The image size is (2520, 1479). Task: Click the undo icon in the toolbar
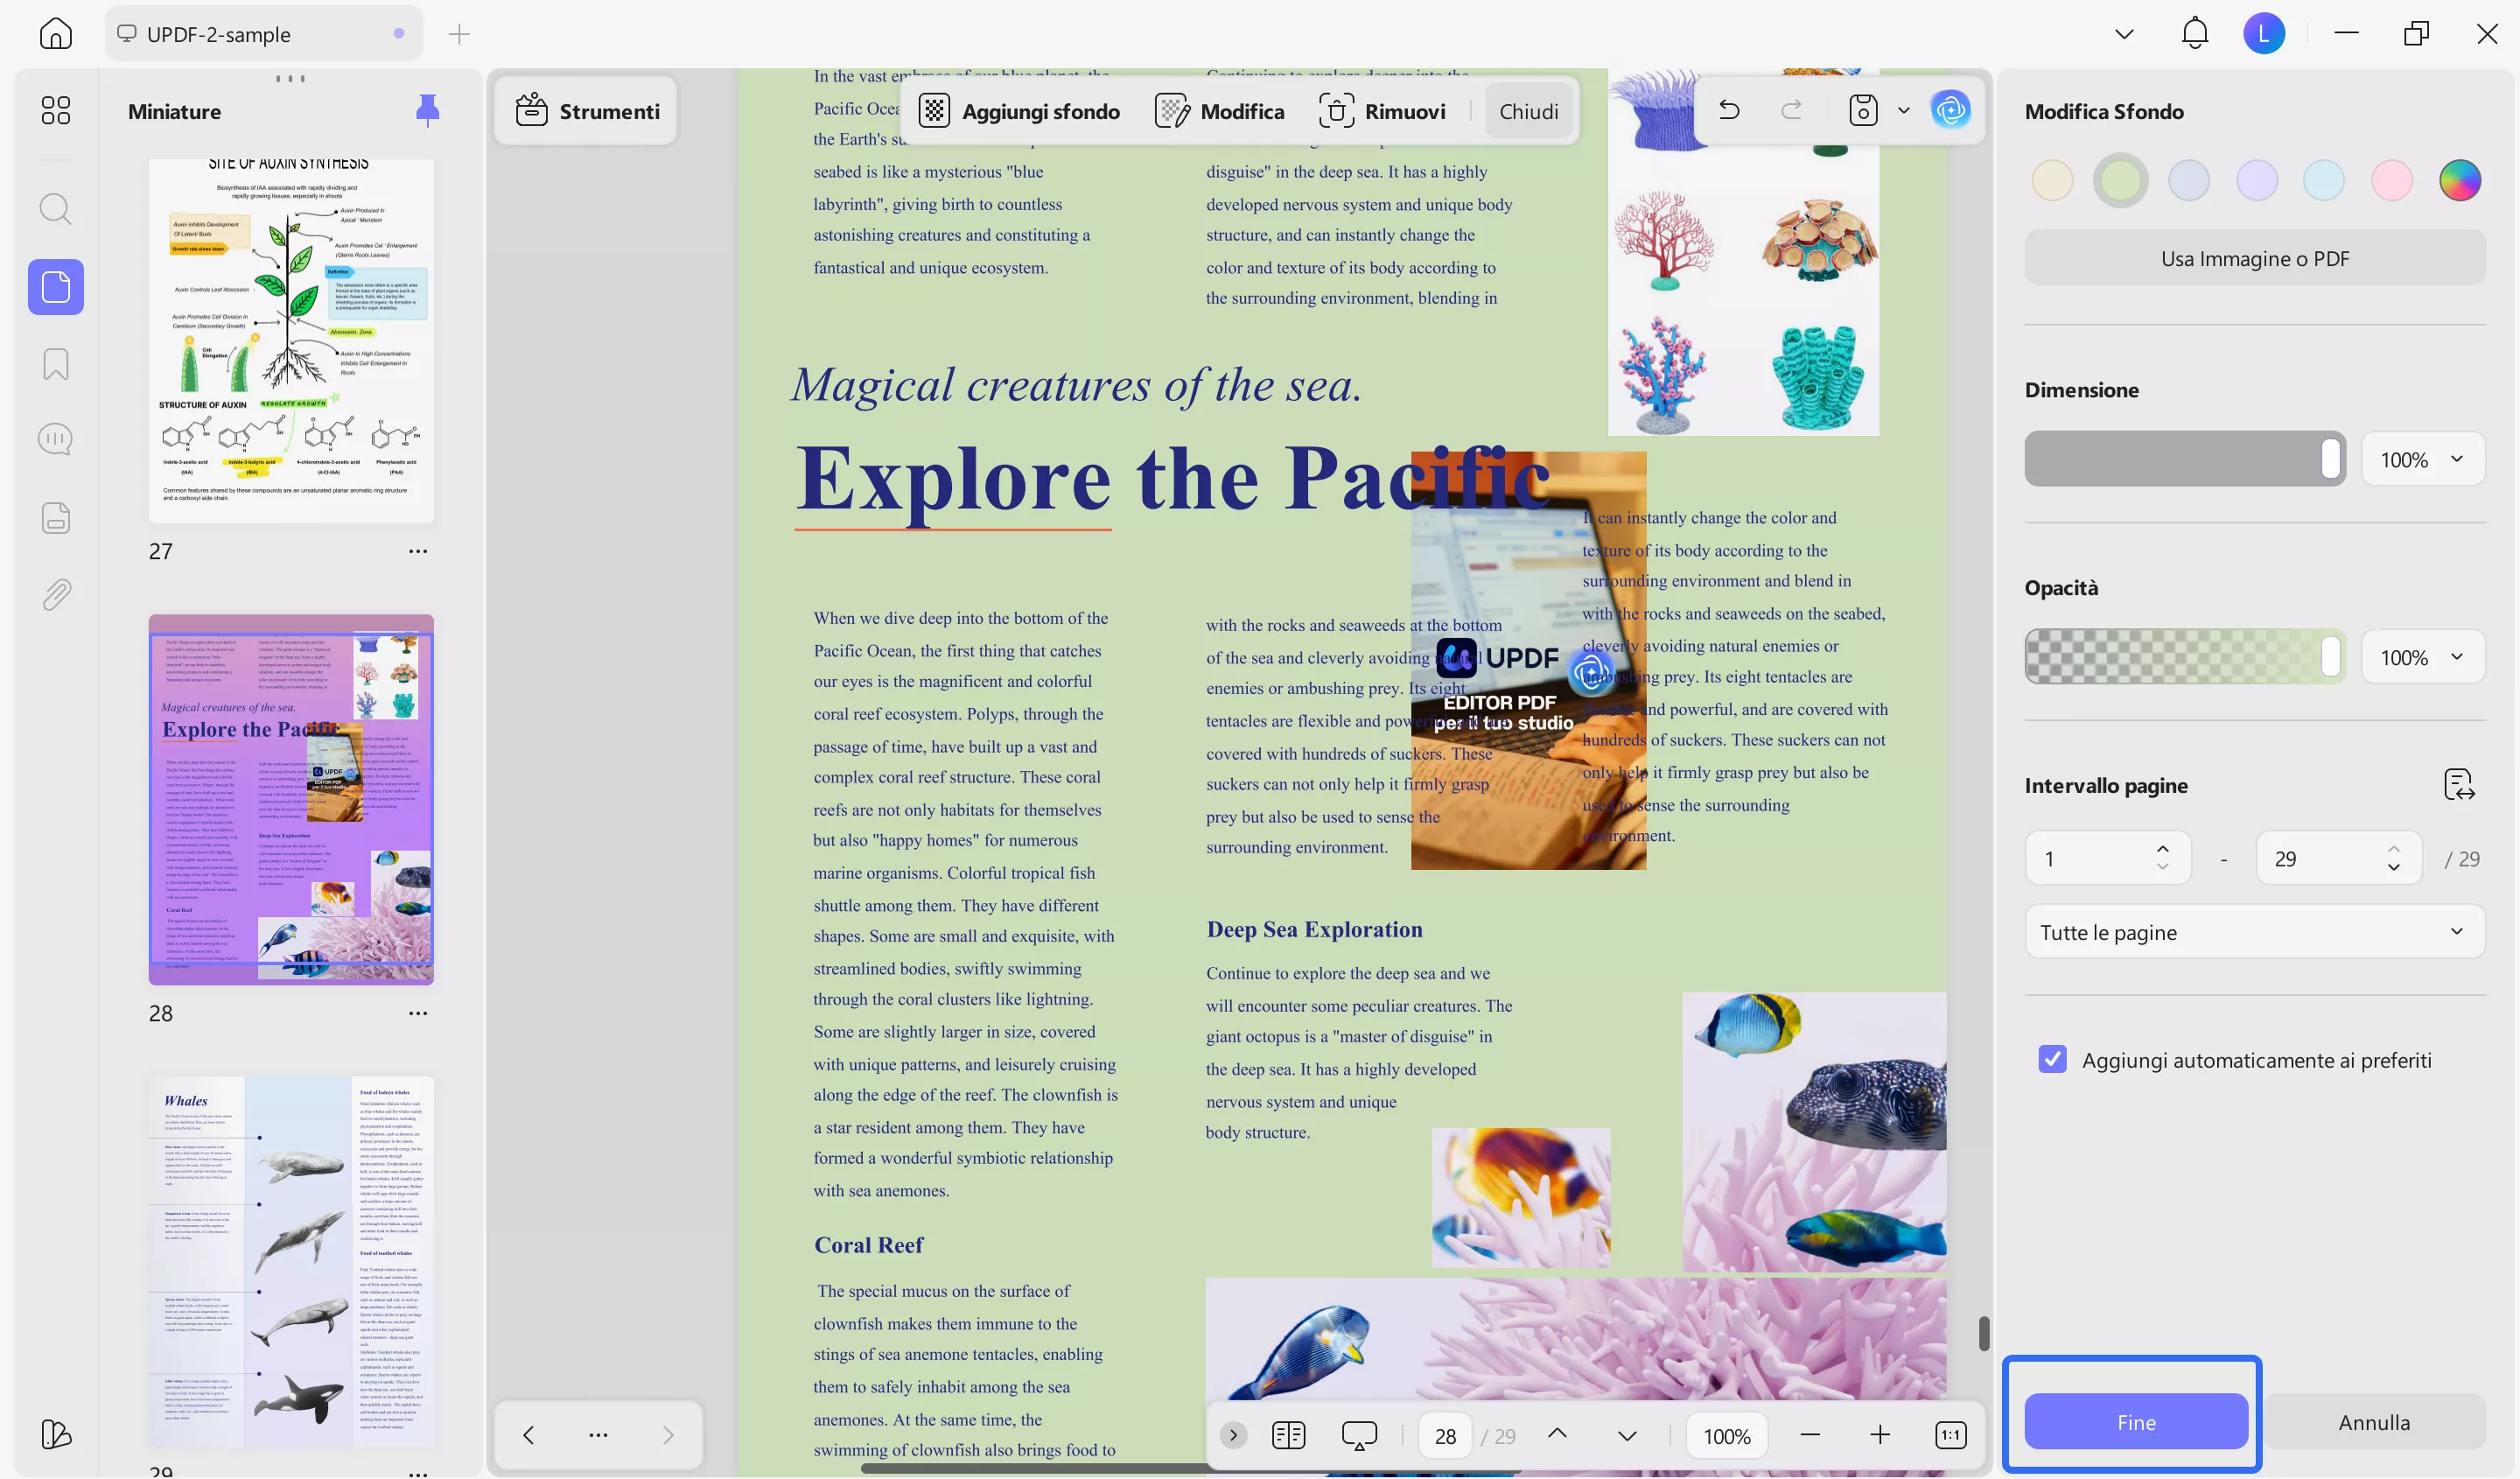tap(1729, 109)
